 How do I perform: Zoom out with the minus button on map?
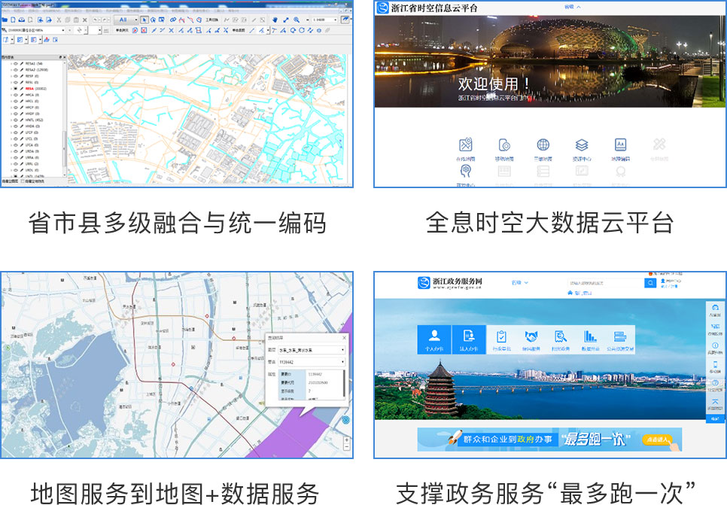click(347, 447)
